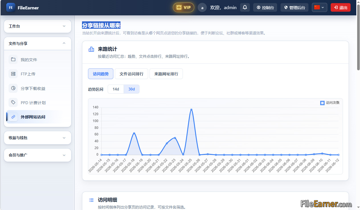Switch trend range to 14d

point(116,89)
